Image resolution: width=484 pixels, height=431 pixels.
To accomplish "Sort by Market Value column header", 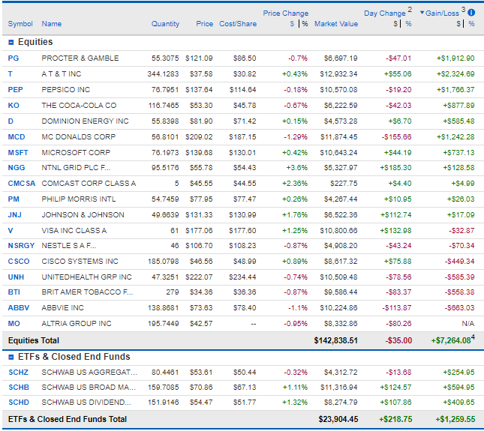I will point(336,24).
